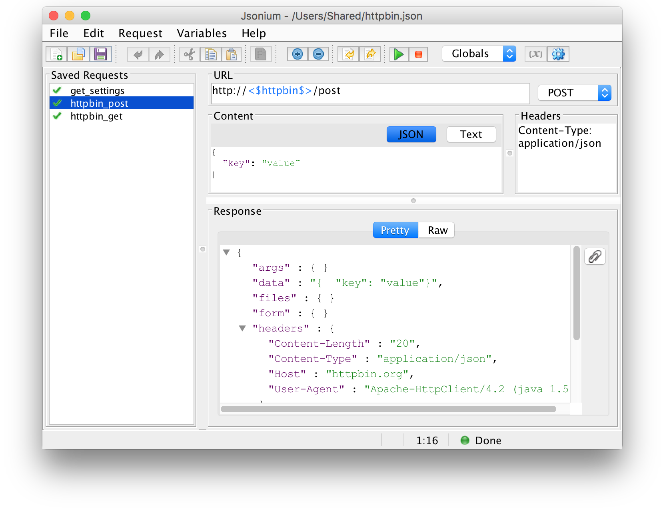Click the response horizontal scrollbar
The width and height of the screenshot is (667, 513).
(388, 409)
